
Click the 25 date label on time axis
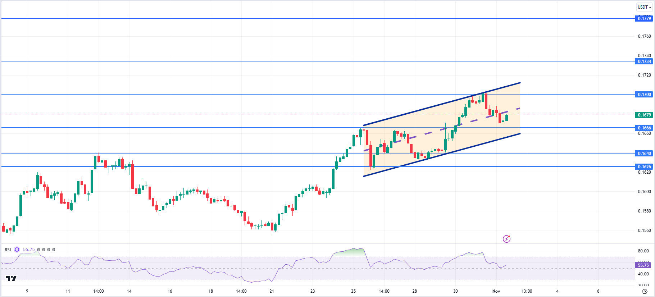pyautogui.click(x=353, y=291)
